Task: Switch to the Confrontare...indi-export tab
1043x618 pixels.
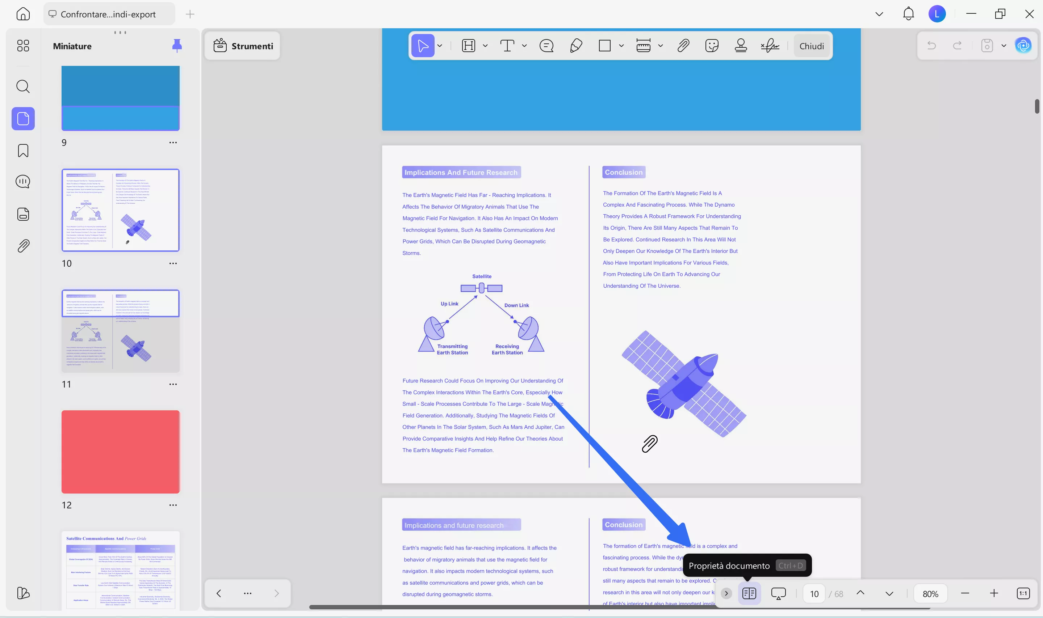Action: click(x=109, y=14)
